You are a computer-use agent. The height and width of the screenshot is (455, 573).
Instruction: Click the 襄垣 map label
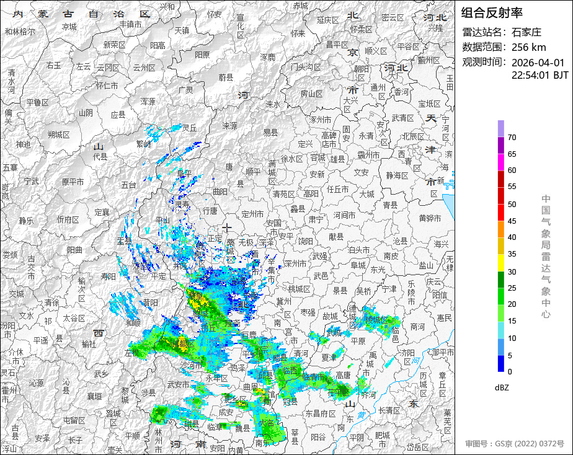[x=94, y=396]
